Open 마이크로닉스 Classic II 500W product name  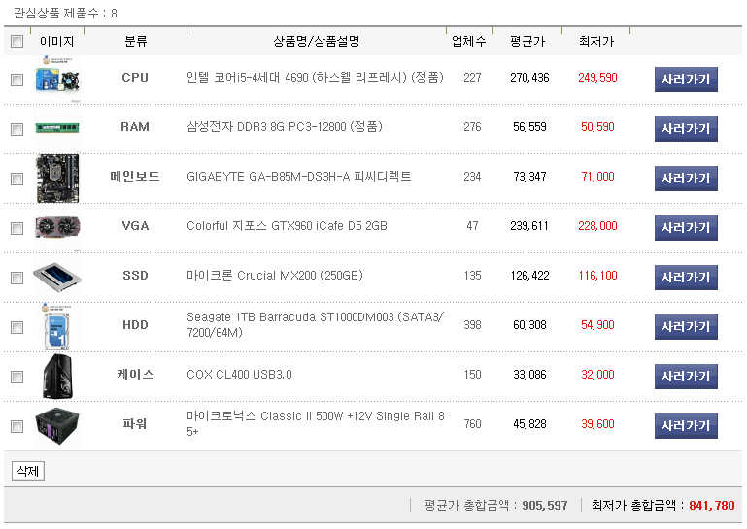(x=316, y=424)
